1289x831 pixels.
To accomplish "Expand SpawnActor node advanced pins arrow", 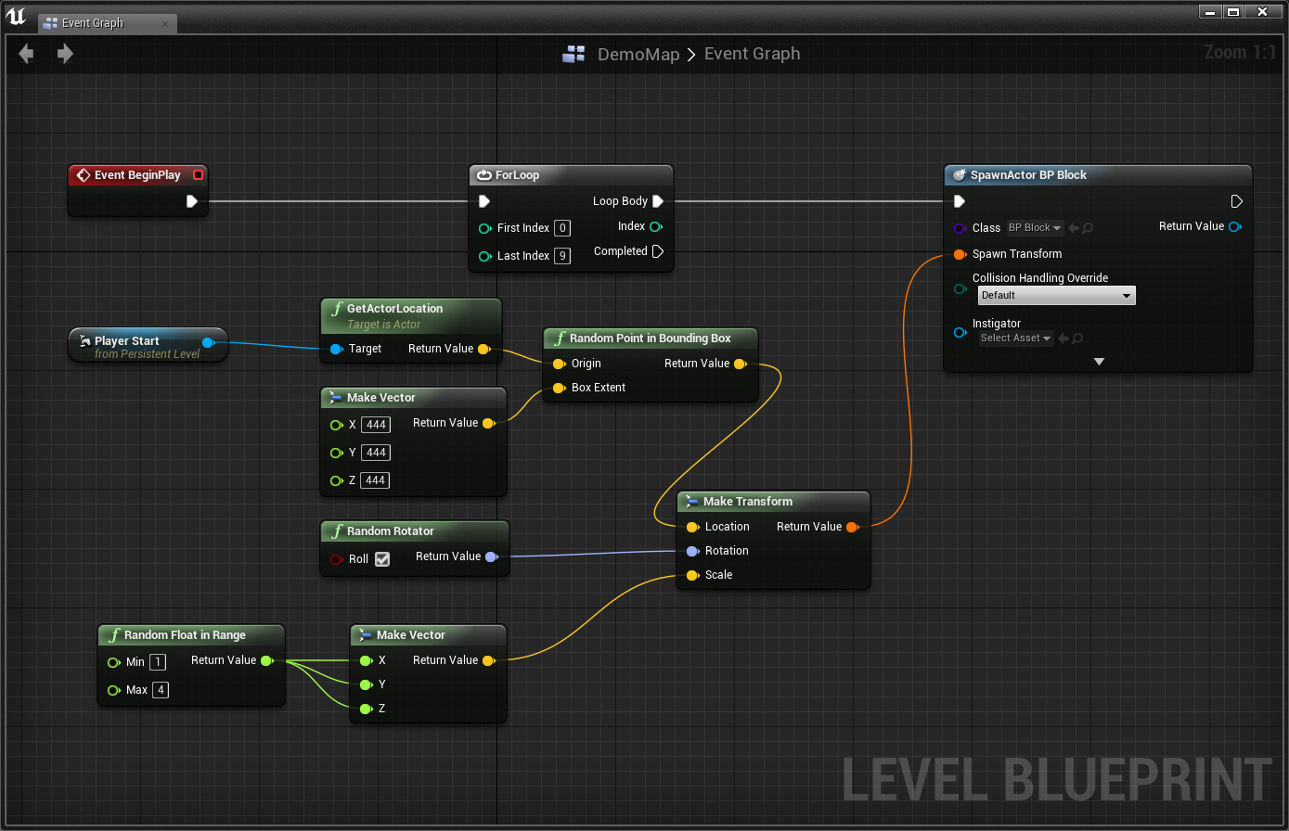I will [1099, 362].
